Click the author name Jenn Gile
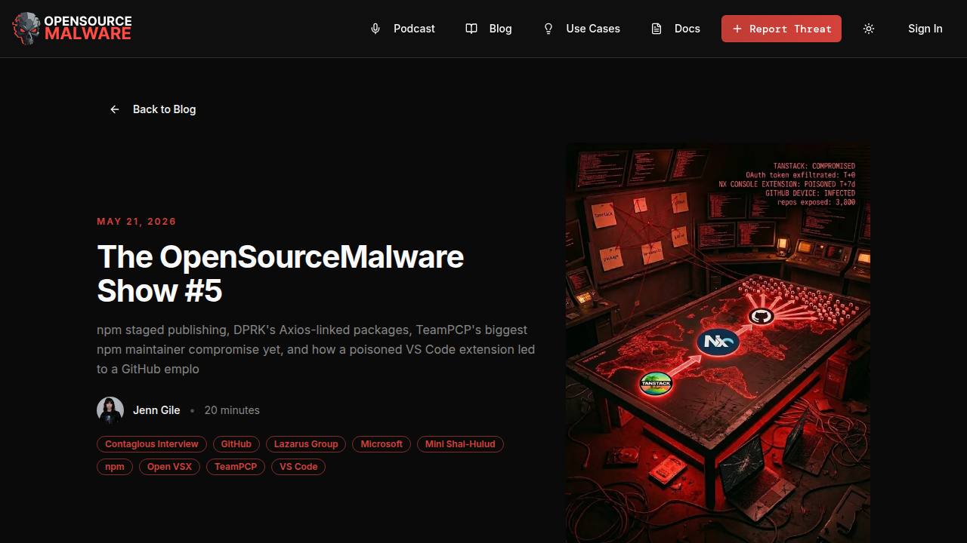Image resolution: width=967 pixels, height=543 pixels. tap(156, 410)
